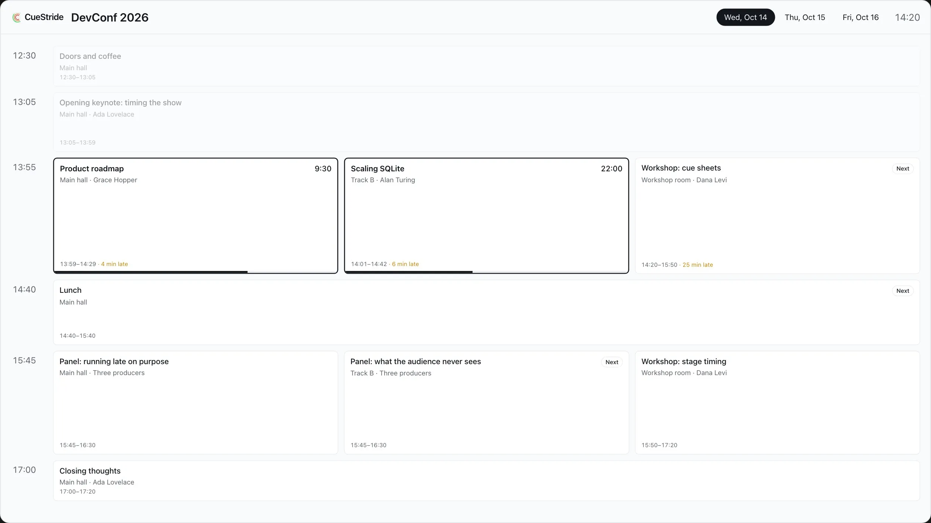Image resolution: width=931 pixels, height=523 pixels.
Task: Click the 15:50–17:20 time range
Action: (659, 445)
